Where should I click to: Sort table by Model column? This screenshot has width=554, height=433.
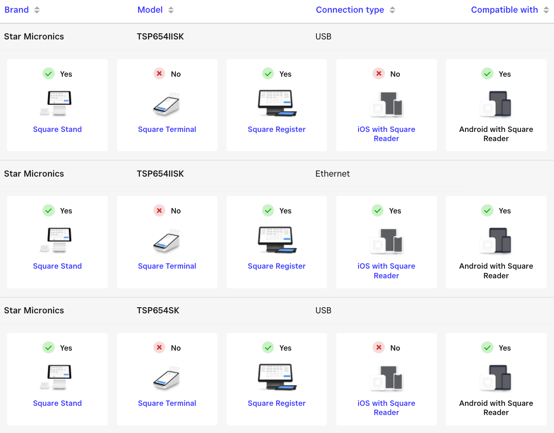click(155, 10)
